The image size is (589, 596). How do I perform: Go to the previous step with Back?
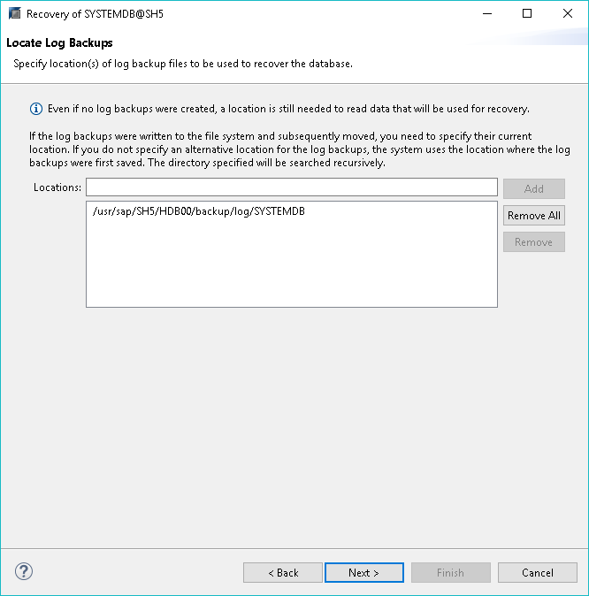pos(283,573)
